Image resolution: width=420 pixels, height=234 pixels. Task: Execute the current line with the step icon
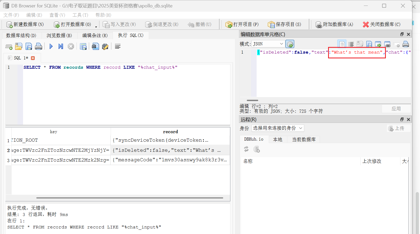[x=61, y=46]
